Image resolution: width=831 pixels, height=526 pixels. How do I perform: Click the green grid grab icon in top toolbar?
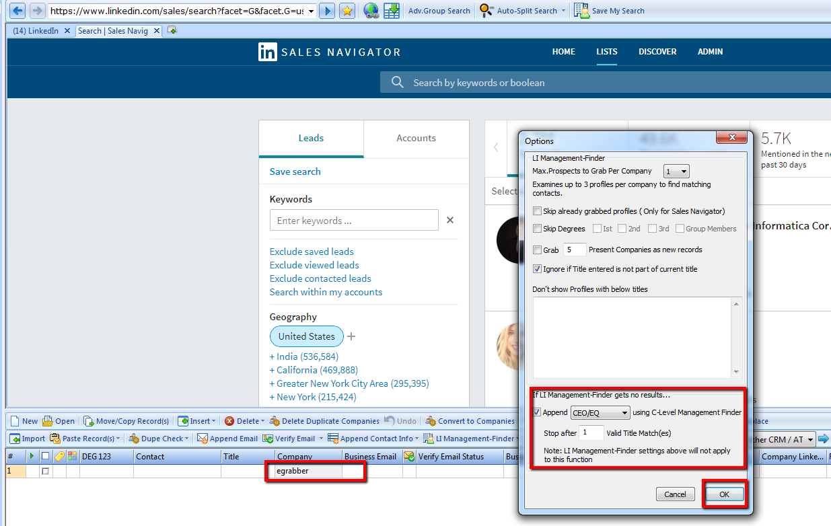coord(392,11)
